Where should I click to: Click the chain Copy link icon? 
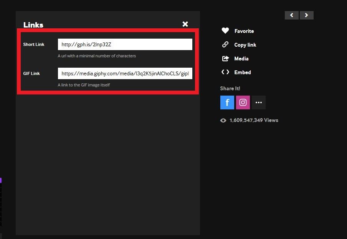225,45
